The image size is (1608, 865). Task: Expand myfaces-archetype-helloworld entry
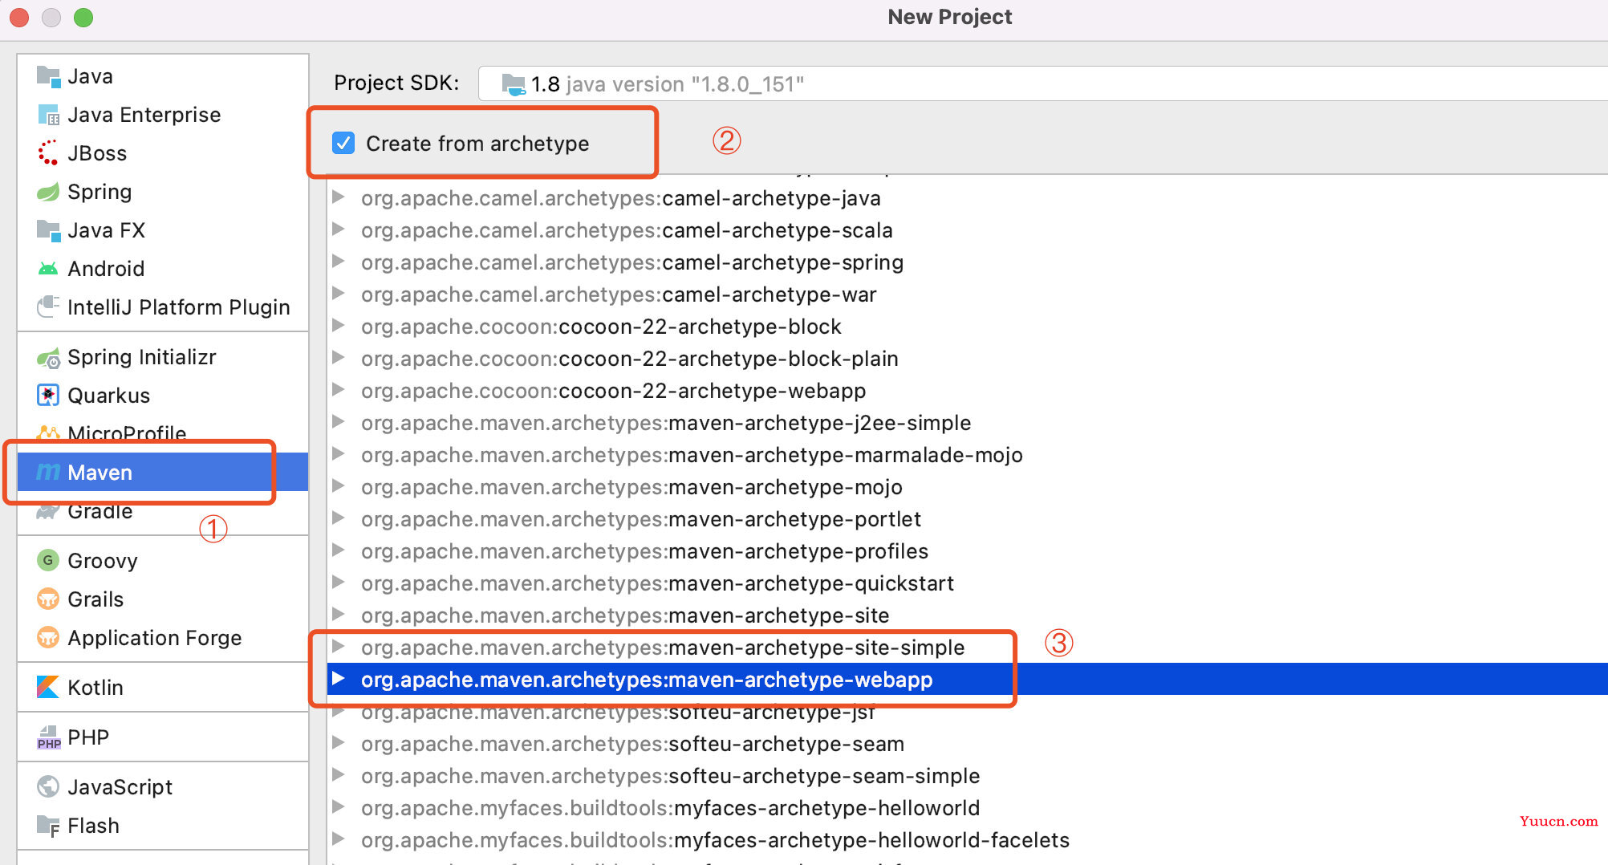click(x=339, y=807)
